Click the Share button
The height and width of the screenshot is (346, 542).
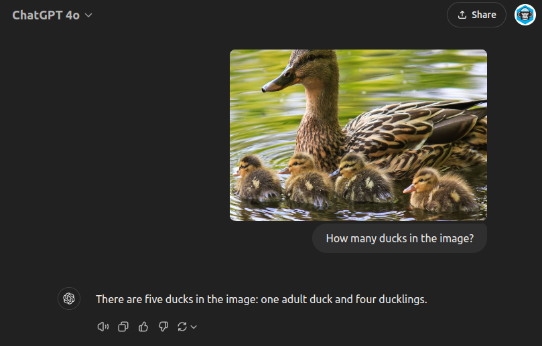coord(476,15)
